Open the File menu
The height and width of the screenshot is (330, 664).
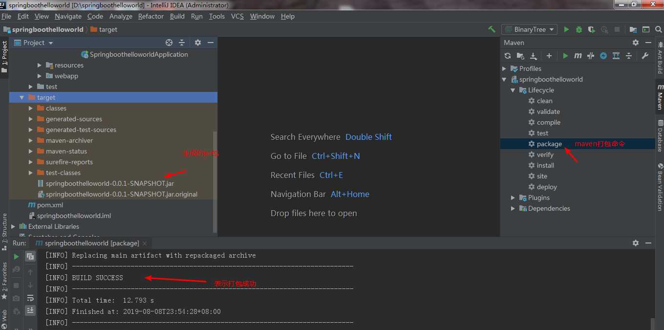6,16
